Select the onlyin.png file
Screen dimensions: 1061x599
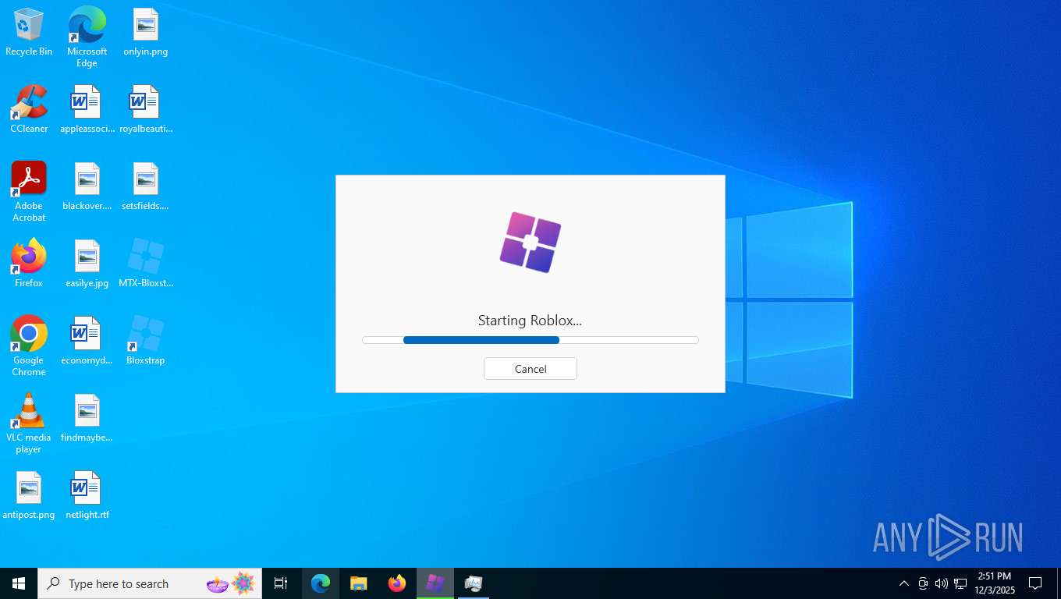(x=145, y=33)
